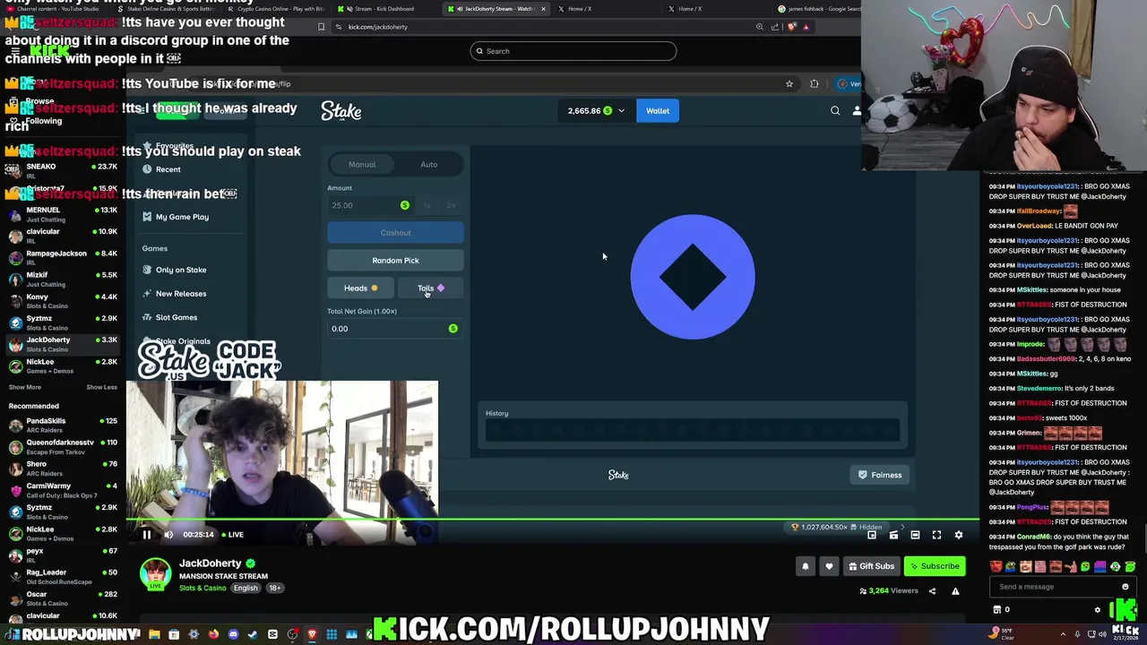Report the stream via the warning triangle icon

(x=955, y=591)
